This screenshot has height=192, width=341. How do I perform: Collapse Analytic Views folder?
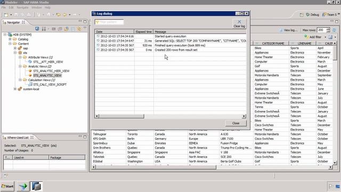point(20,66)
